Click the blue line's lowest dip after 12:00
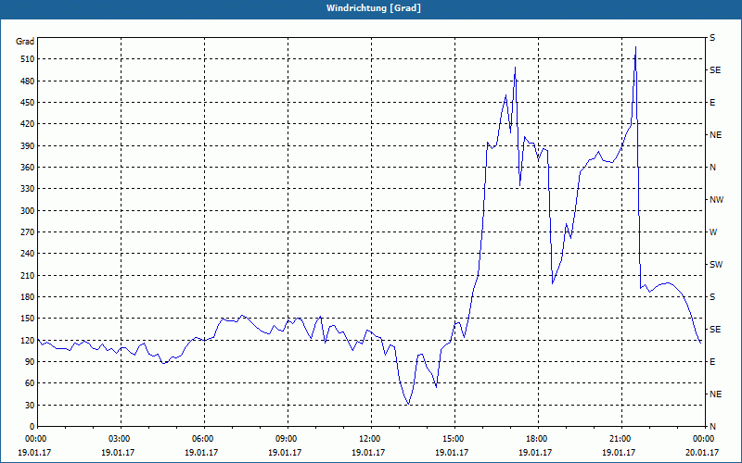 (408, 404)
